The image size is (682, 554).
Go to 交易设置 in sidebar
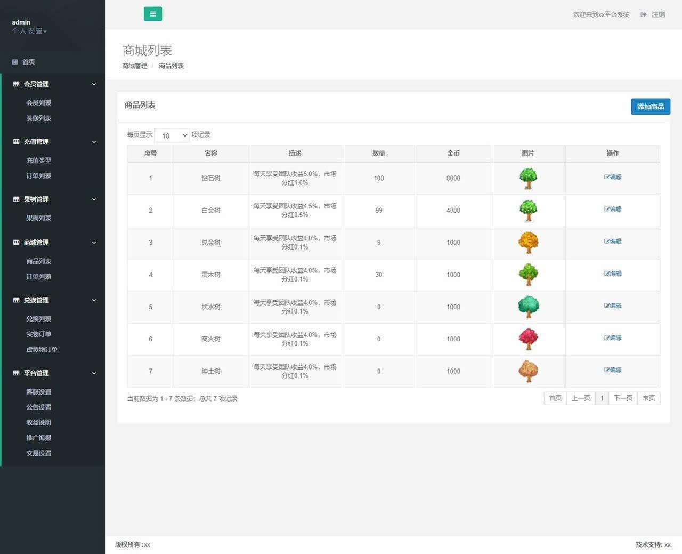[x=39, y=453]
